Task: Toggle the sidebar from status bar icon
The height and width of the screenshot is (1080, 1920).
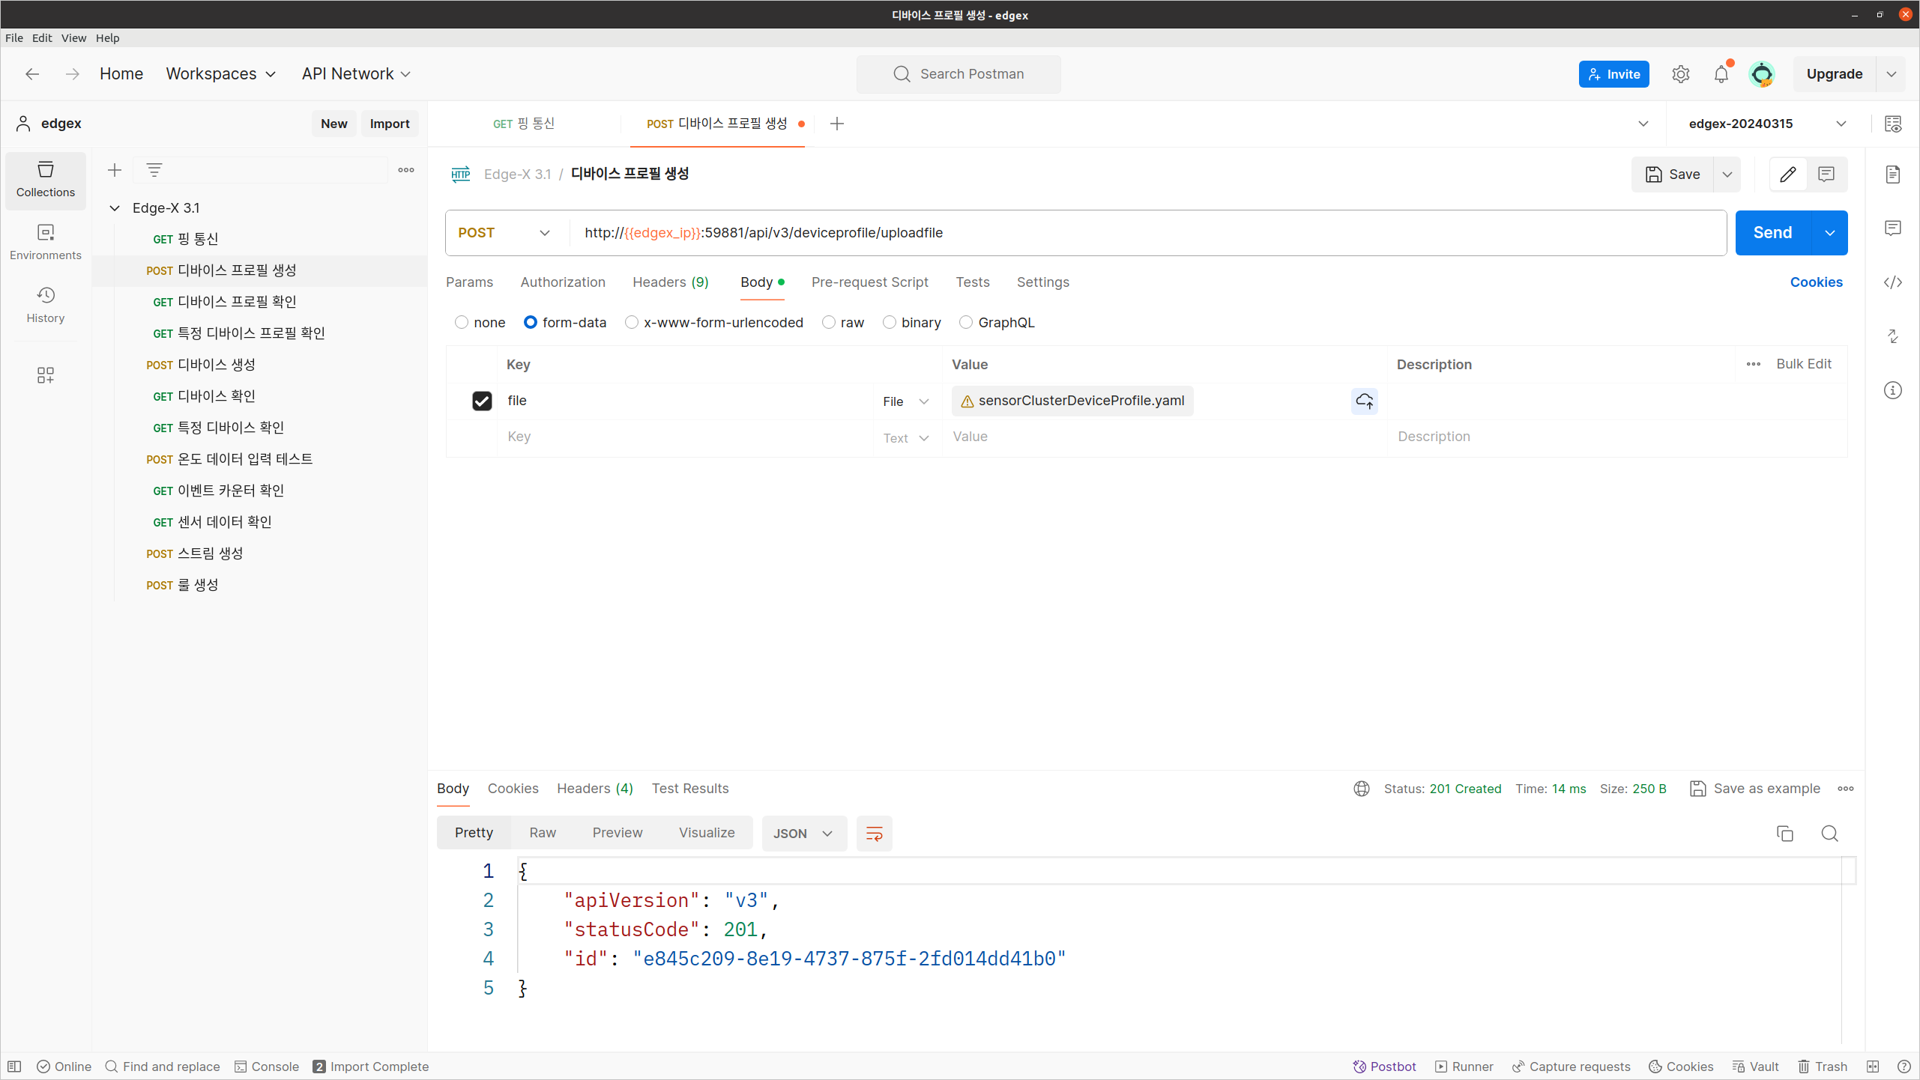Action: tap(14, 1067)
